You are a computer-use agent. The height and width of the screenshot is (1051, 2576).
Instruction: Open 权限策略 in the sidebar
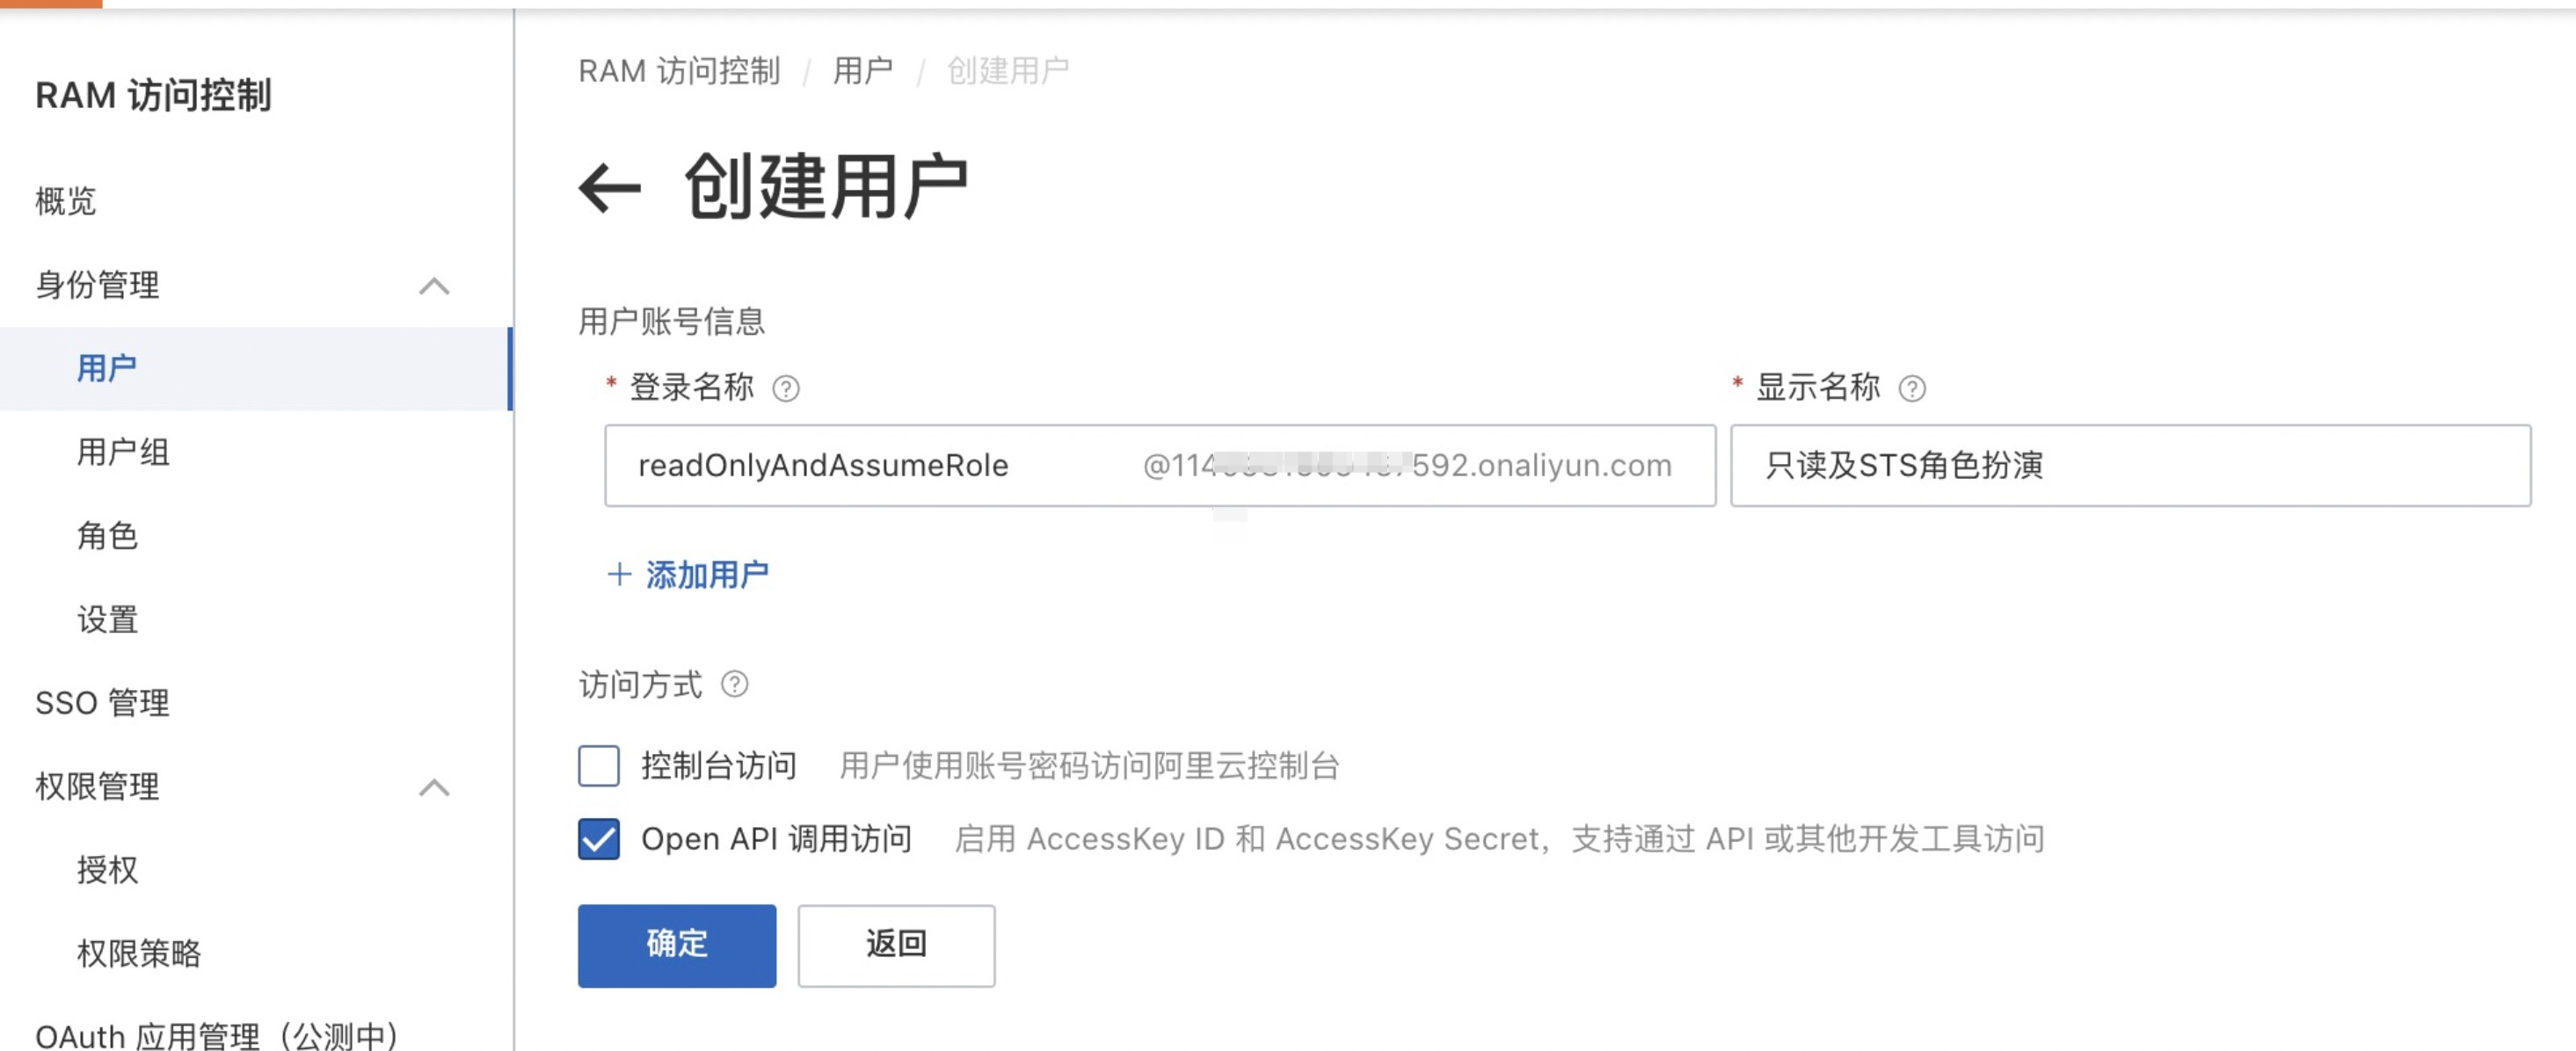[x=139, y=954]
